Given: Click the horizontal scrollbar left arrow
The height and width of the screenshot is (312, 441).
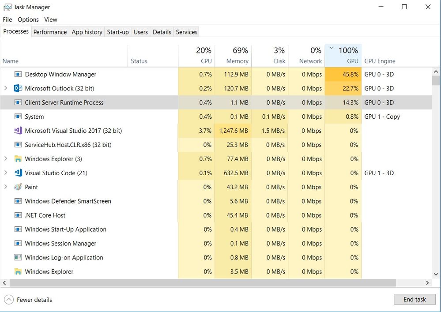Looking at the screenshot, I should pyautogui.click(x=4, y=283).
